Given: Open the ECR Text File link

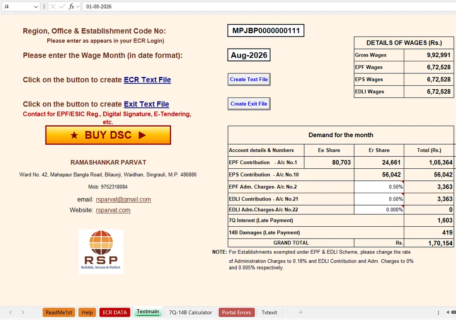Looking at the screenshot, I should point(148,80).
